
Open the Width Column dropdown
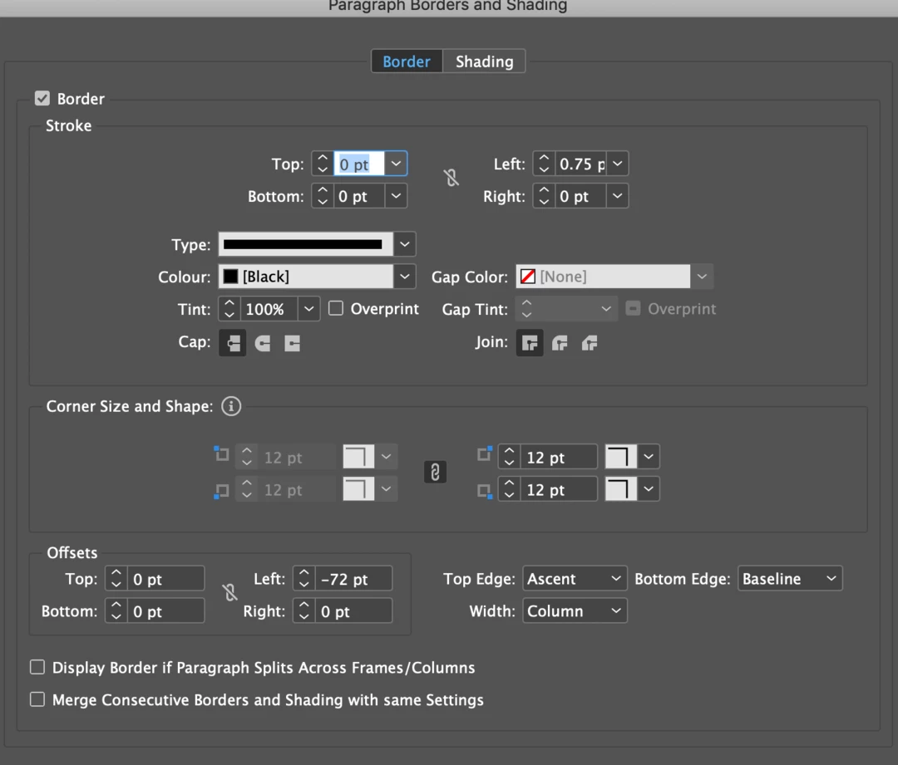point(575,611)
